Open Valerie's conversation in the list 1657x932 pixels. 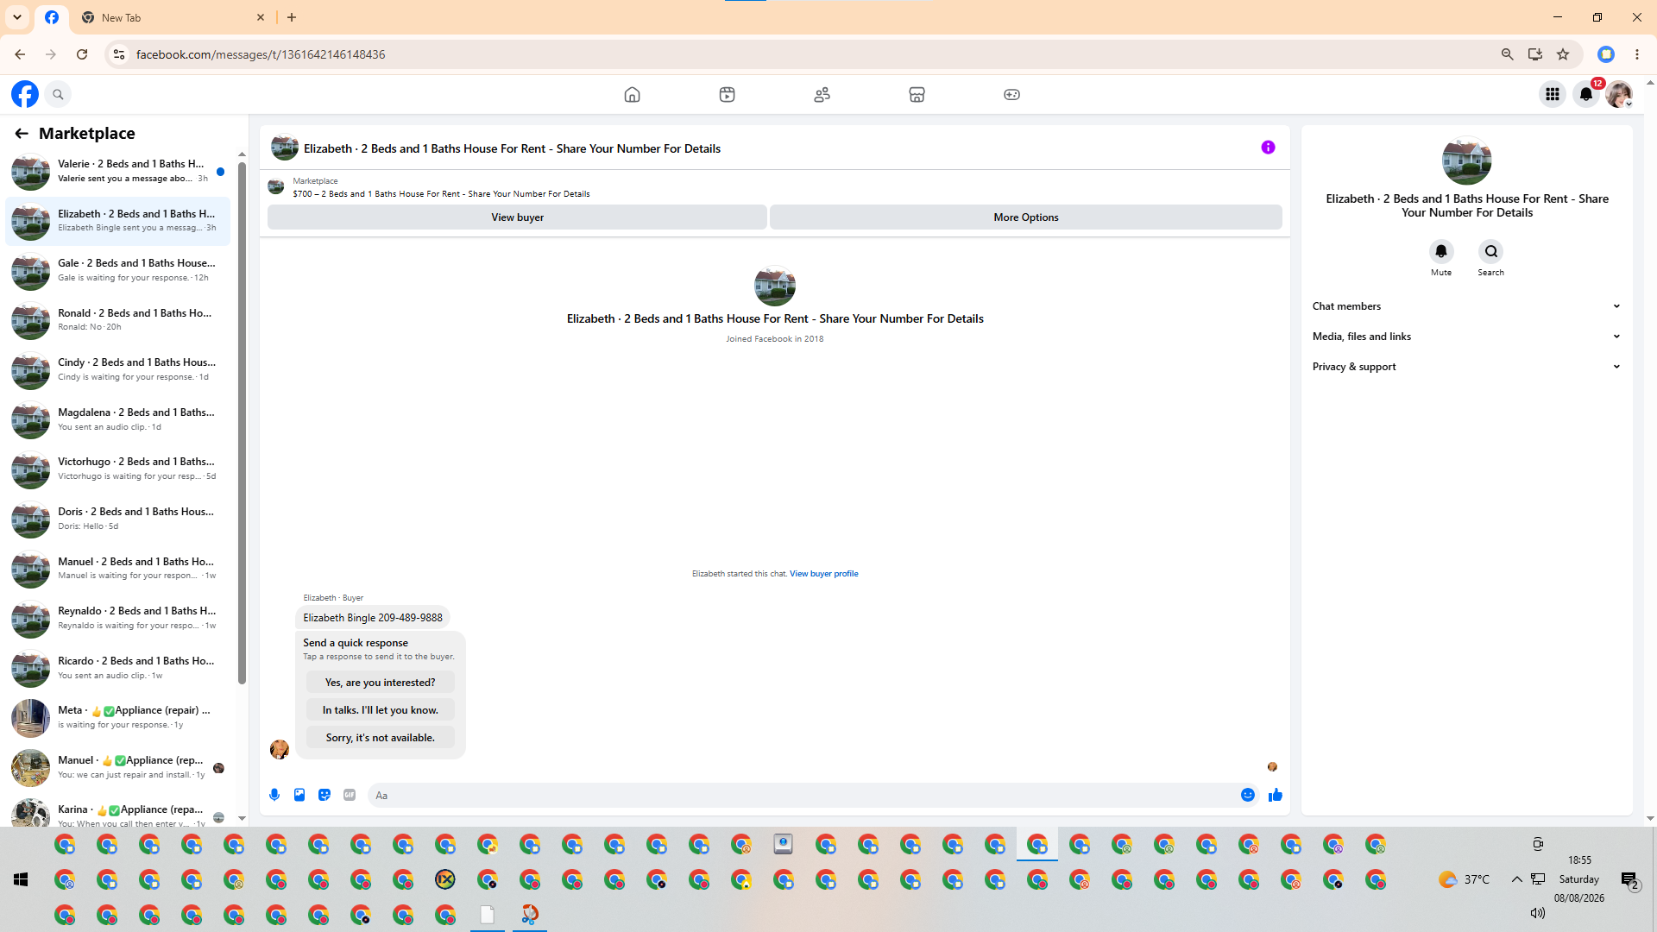coord(118,172)
